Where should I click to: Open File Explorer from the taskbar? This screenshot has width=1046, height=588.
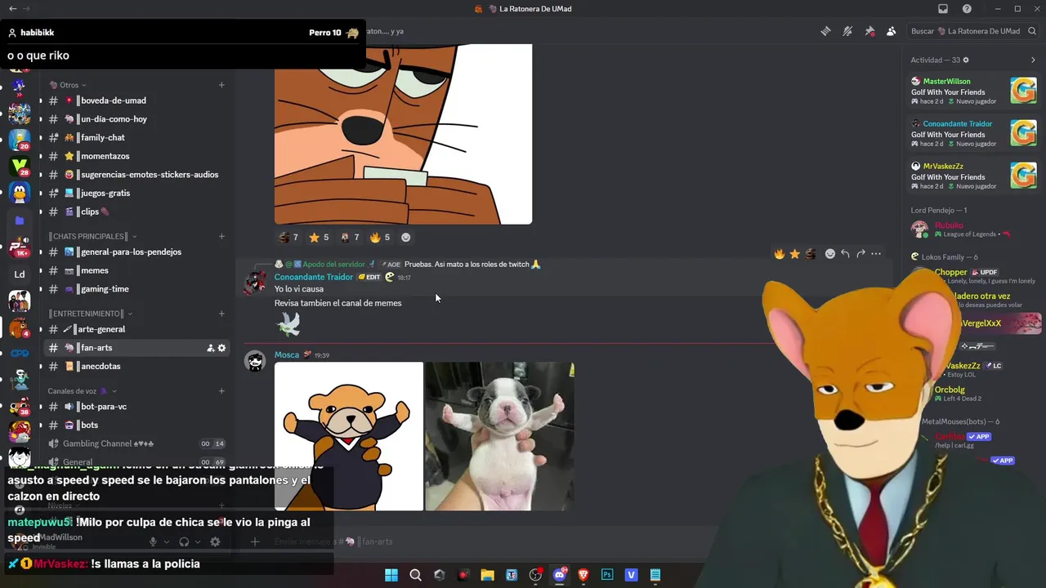pos(487,575)
